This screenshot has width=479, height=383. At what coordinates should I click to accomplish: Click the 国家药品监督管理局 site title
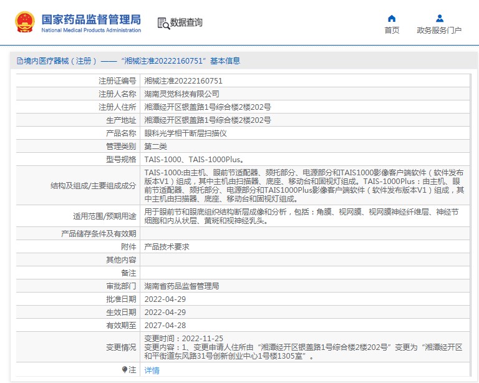coord(91,19)
